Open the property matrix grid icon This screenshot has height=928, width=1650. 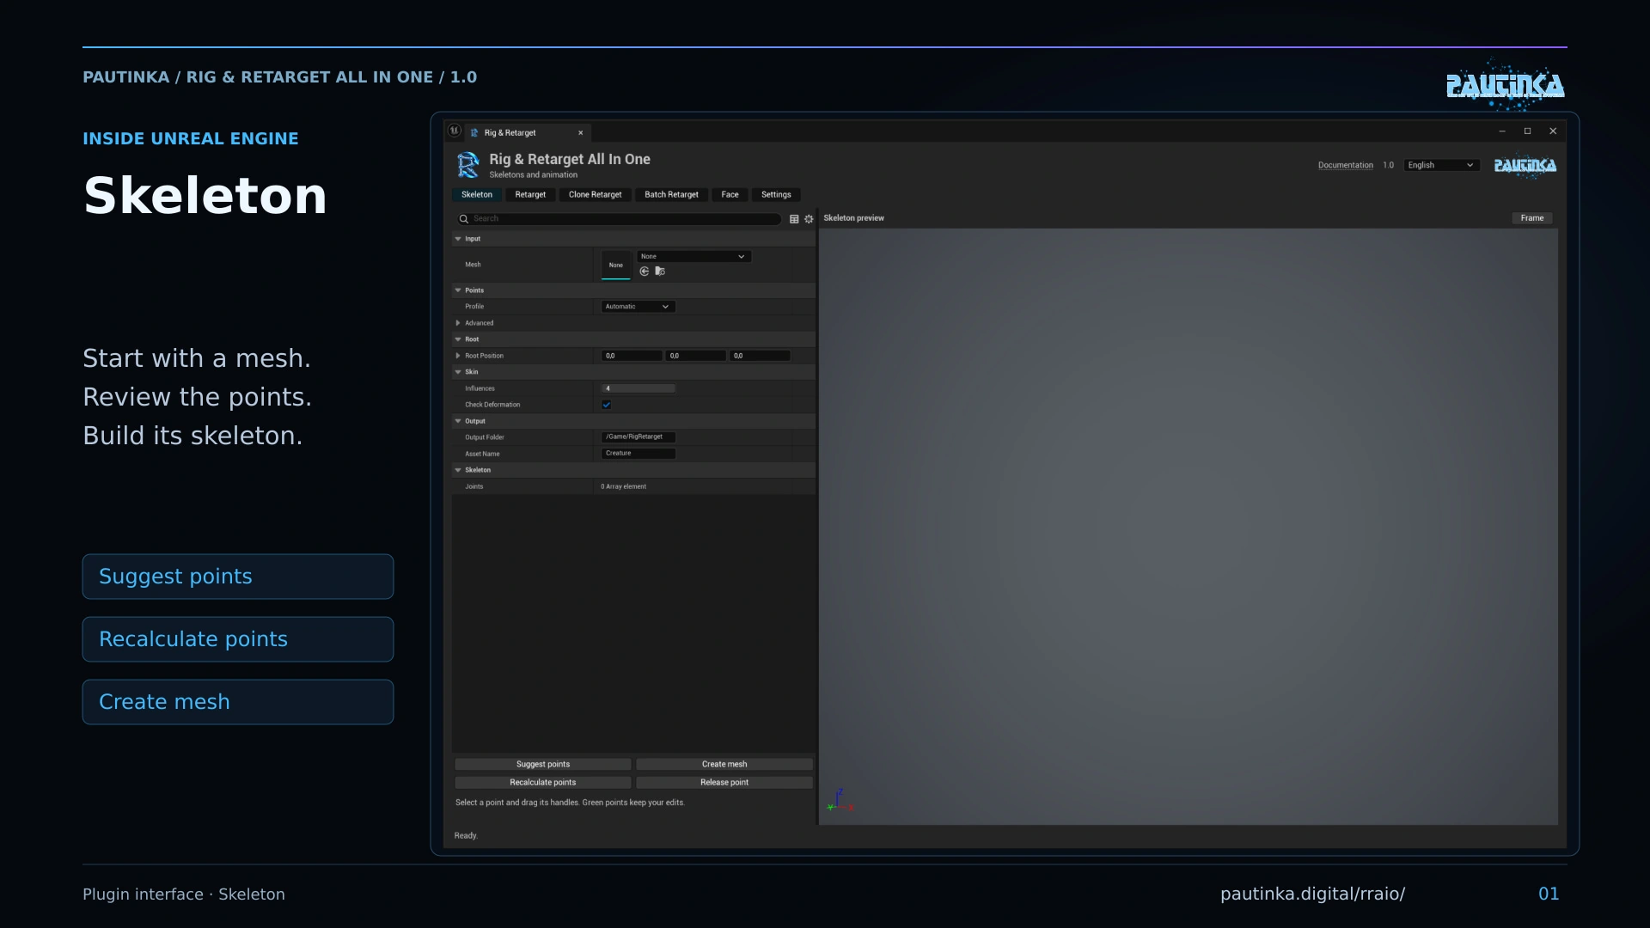(794, 219)
